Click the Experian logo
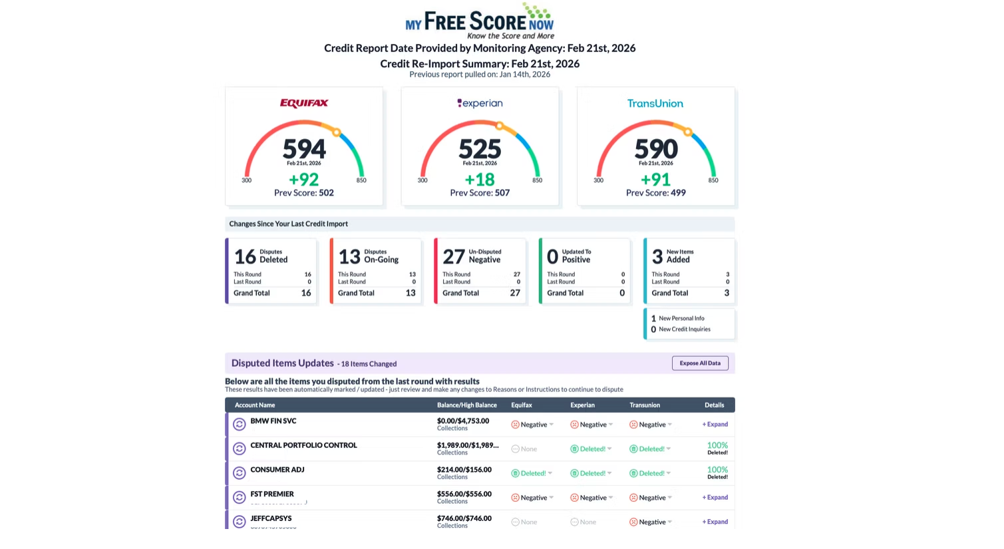 pos(480,103)
